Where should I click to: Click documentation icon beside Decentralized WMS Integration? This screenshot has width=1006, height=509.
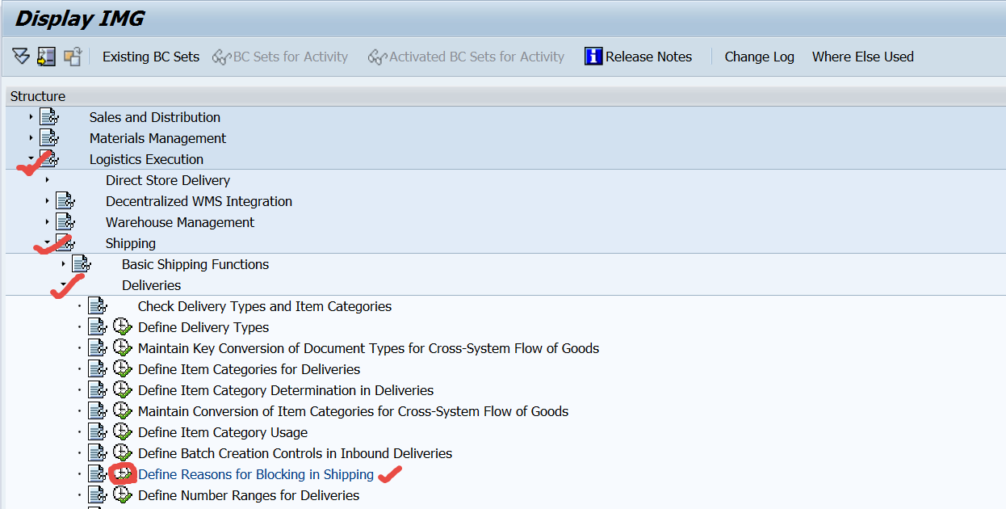(x=65, y=200)
